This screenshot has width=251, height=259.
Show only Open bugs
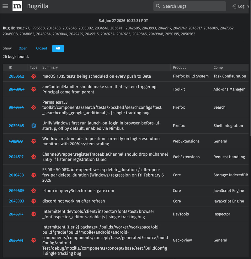23,48
